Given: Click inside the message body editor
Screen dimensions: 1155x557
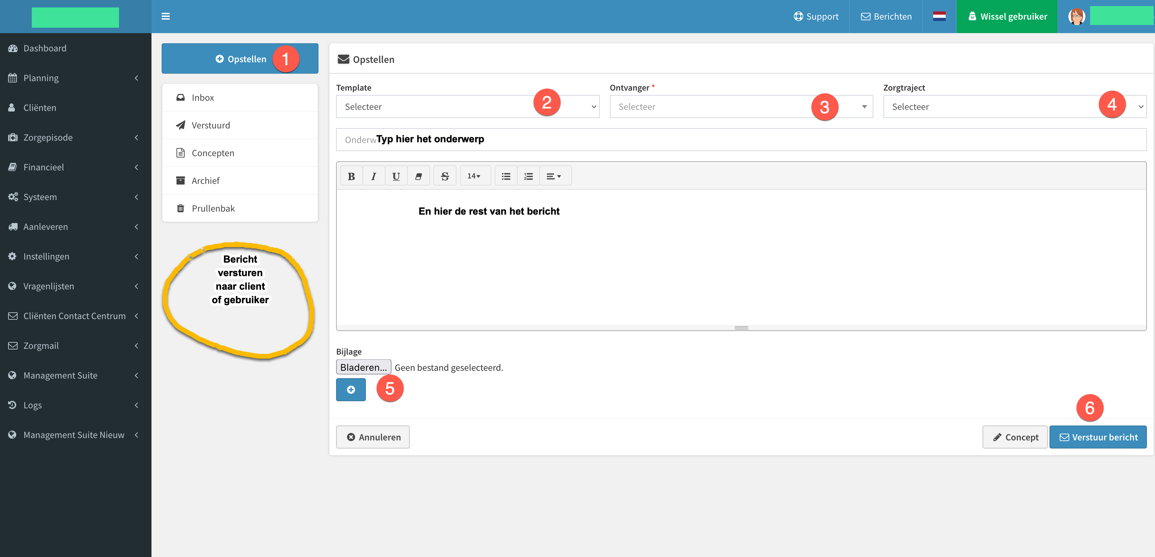Looking at the screenshot, I should pyautogui.click(x=741, y=257).
